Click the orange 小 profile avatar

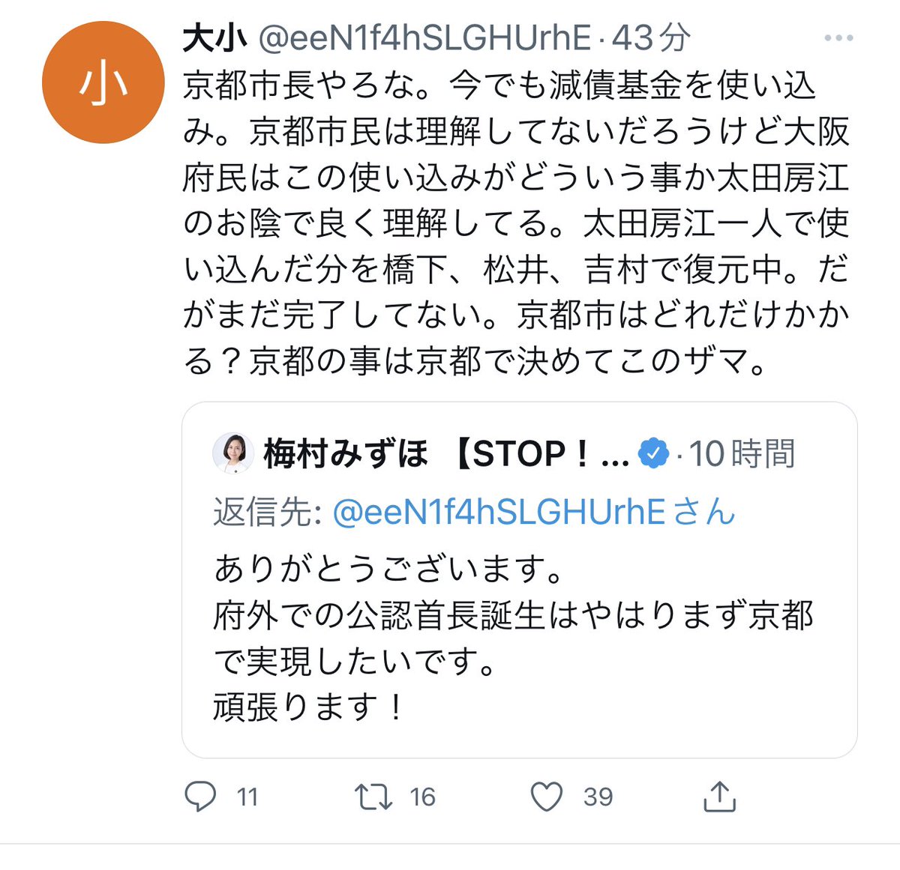(103, 82)
